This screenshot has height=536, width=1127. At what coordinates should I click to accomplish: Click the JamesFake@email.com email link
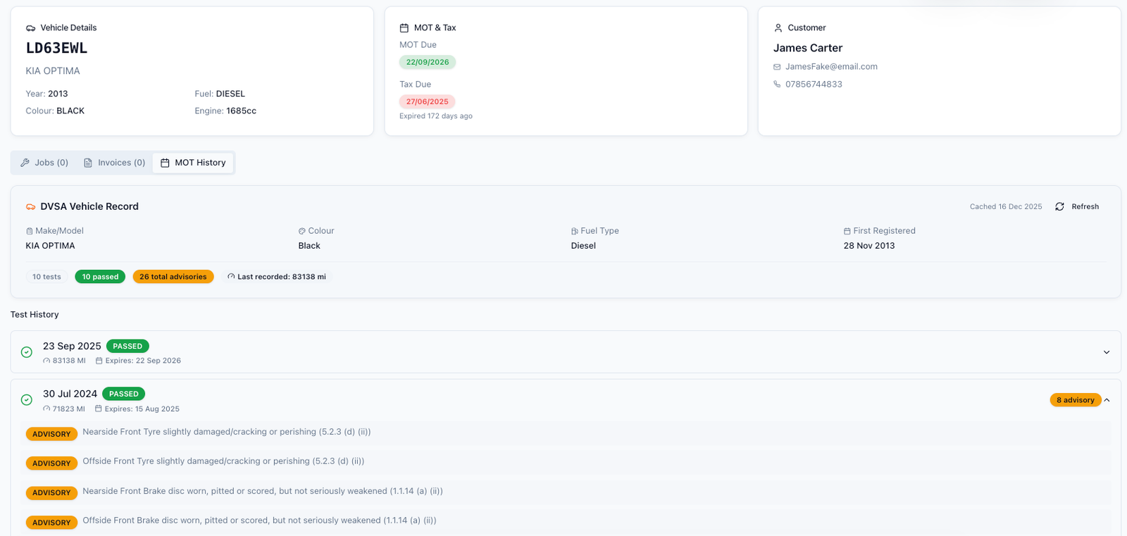(x=831, y=67)
